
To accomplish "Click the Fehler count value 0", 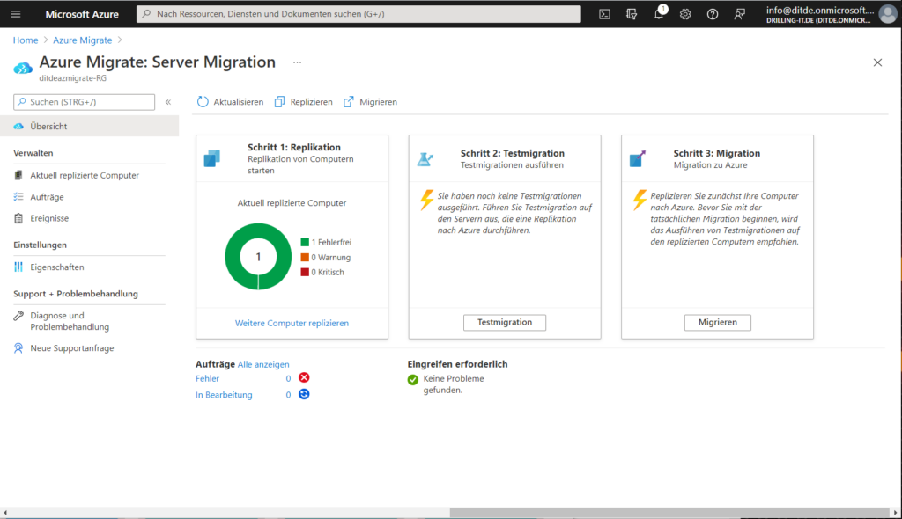I will [288, 379].
